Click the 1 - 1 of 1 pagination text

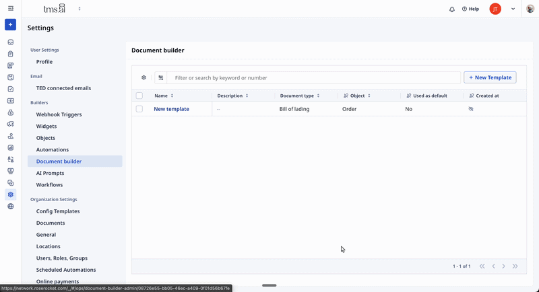462,266
